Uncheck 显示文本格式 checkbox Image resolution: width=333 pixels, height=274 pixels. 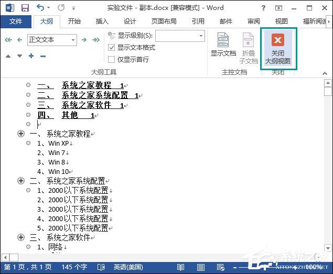point(112,47)
